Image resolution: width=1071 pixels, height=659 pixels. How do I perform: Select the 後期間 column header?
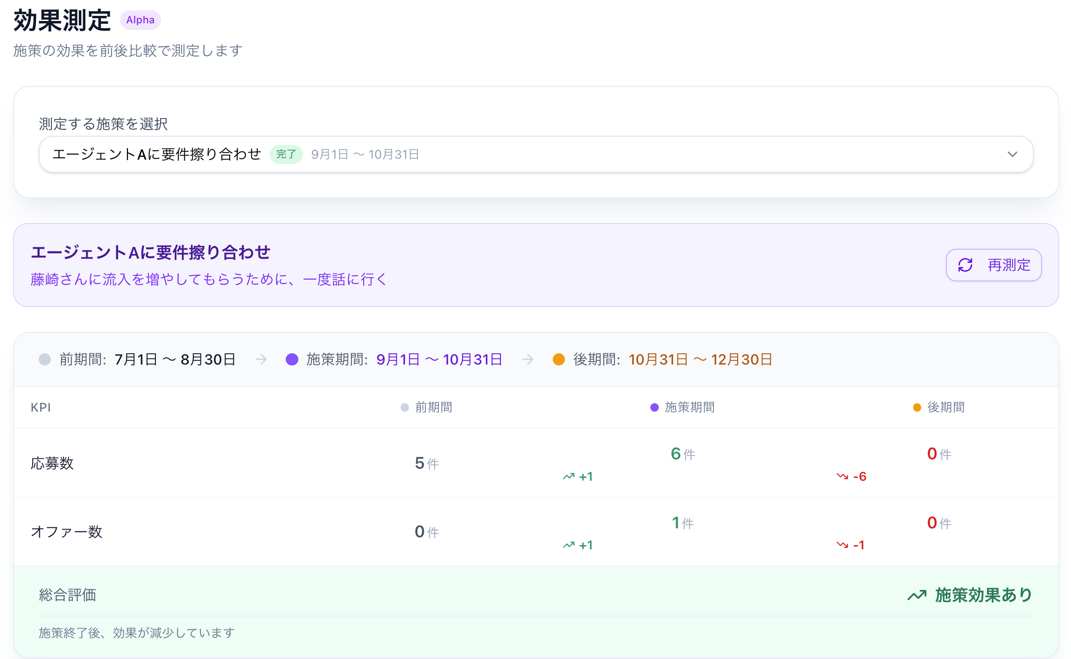pyautogui.click(x=945, y=407)
